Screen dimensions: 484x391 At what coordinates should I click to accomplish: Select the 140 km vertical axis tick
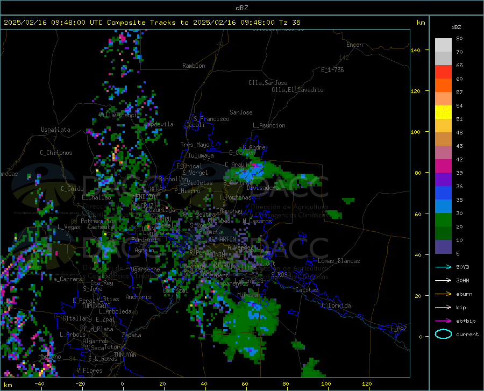pyautogui.click(x=415, y=50)
